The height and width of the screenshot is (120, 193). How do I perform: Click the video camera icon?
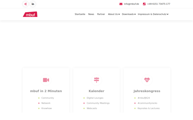pyautogui.click(x=46, y=80)
